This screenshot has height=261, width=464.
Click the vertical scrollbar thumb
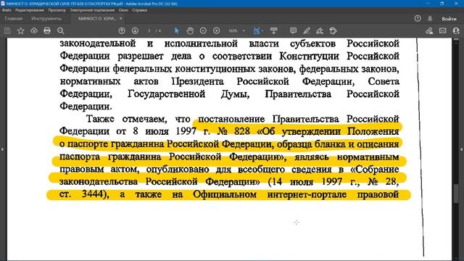tap(456, 194)
